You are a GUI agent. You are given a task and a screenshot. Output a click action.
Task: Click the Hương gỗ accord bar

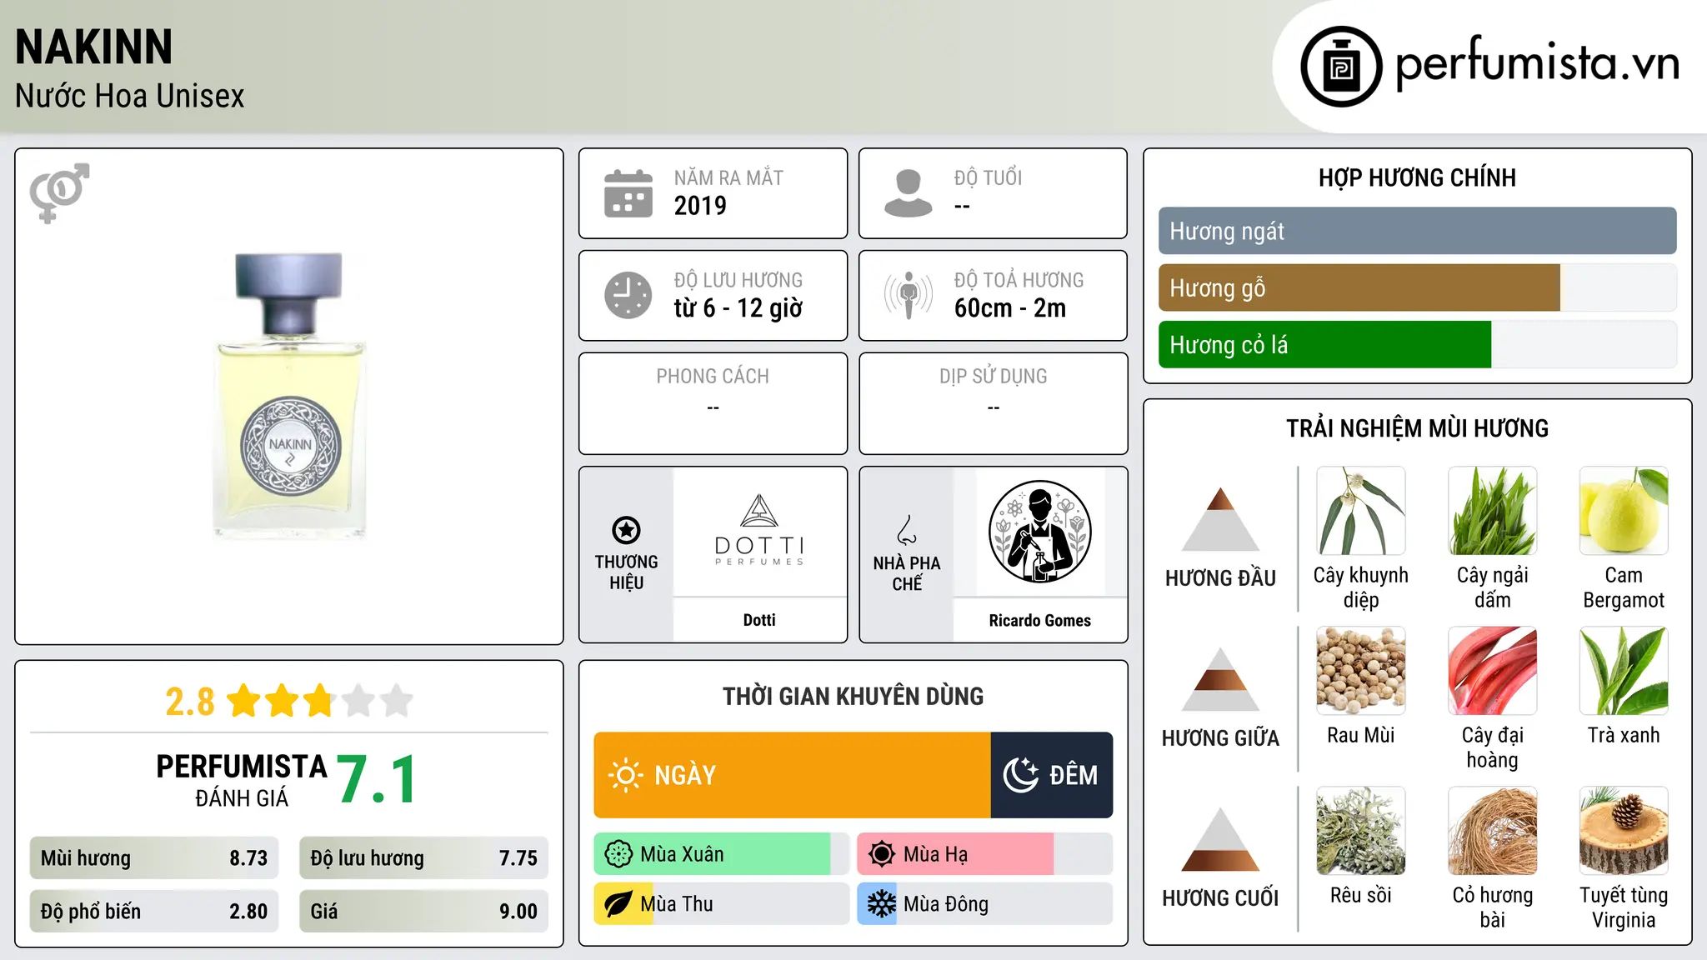point(1417,287)
